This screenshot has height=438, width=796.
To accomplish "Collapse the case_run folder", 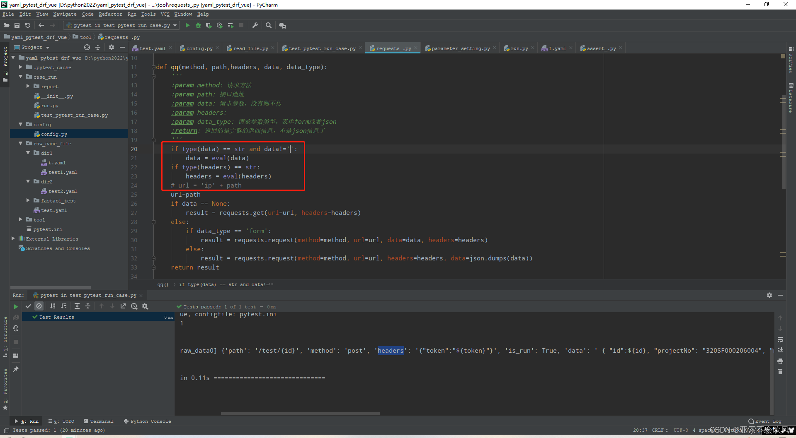I will pos(21,77).
